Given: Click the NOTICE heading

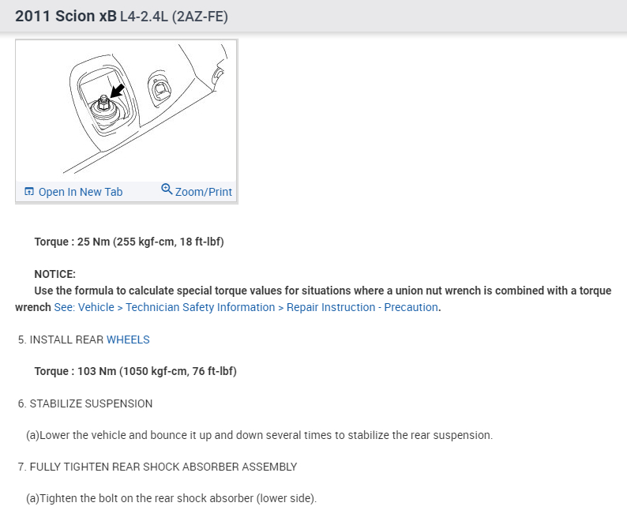Looking at the screenshot, I should [54, 274].
